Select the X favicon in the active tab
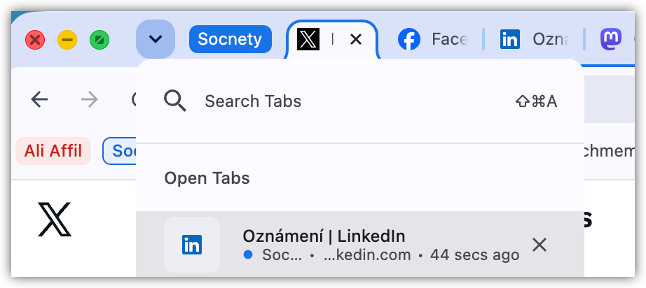 pyautogui.click(x=308, y=39)
